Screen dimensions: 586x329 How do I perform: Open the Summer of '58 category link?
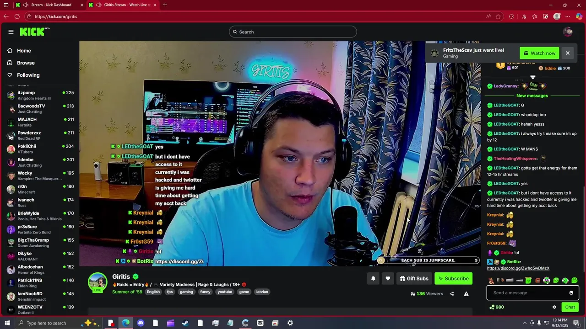pos(127,292)
